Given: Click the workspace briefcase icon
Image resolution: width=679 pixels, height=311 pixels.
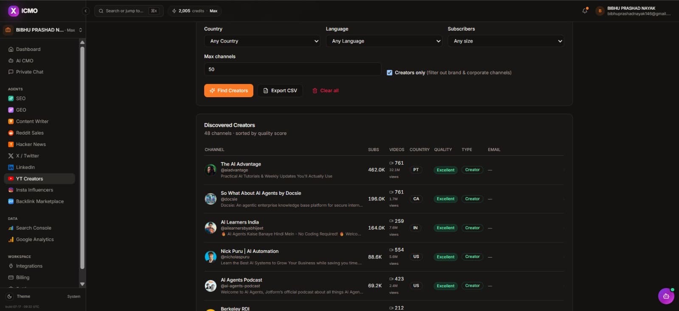Looking at the screenshot, I should tap(8, 30).
